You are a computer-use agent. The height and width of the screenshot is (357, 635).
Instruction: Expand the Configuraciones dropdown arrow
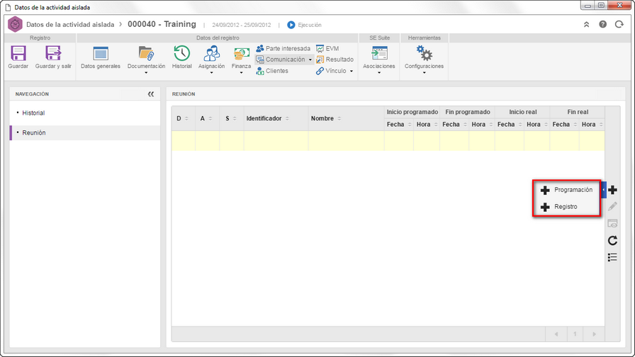click(424, 73)
